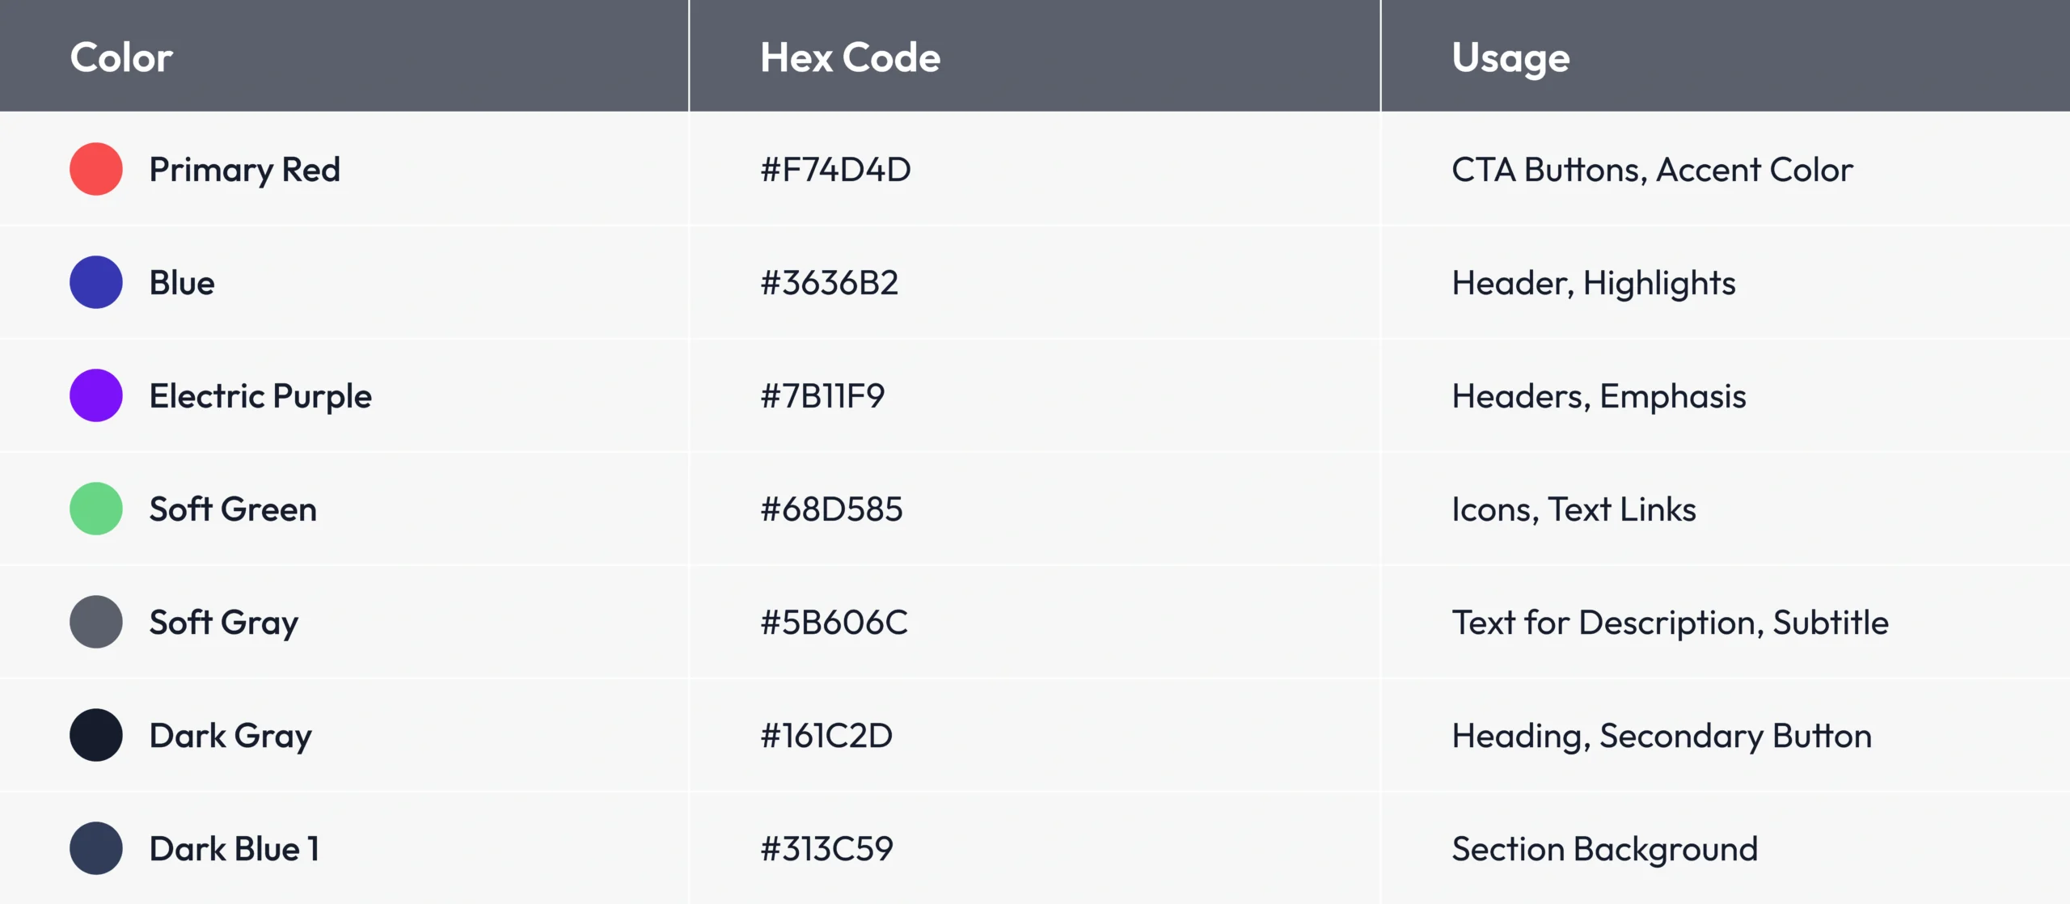Select the Hex Code column header
The image size is (2070, 904).
tap(850, 57)
